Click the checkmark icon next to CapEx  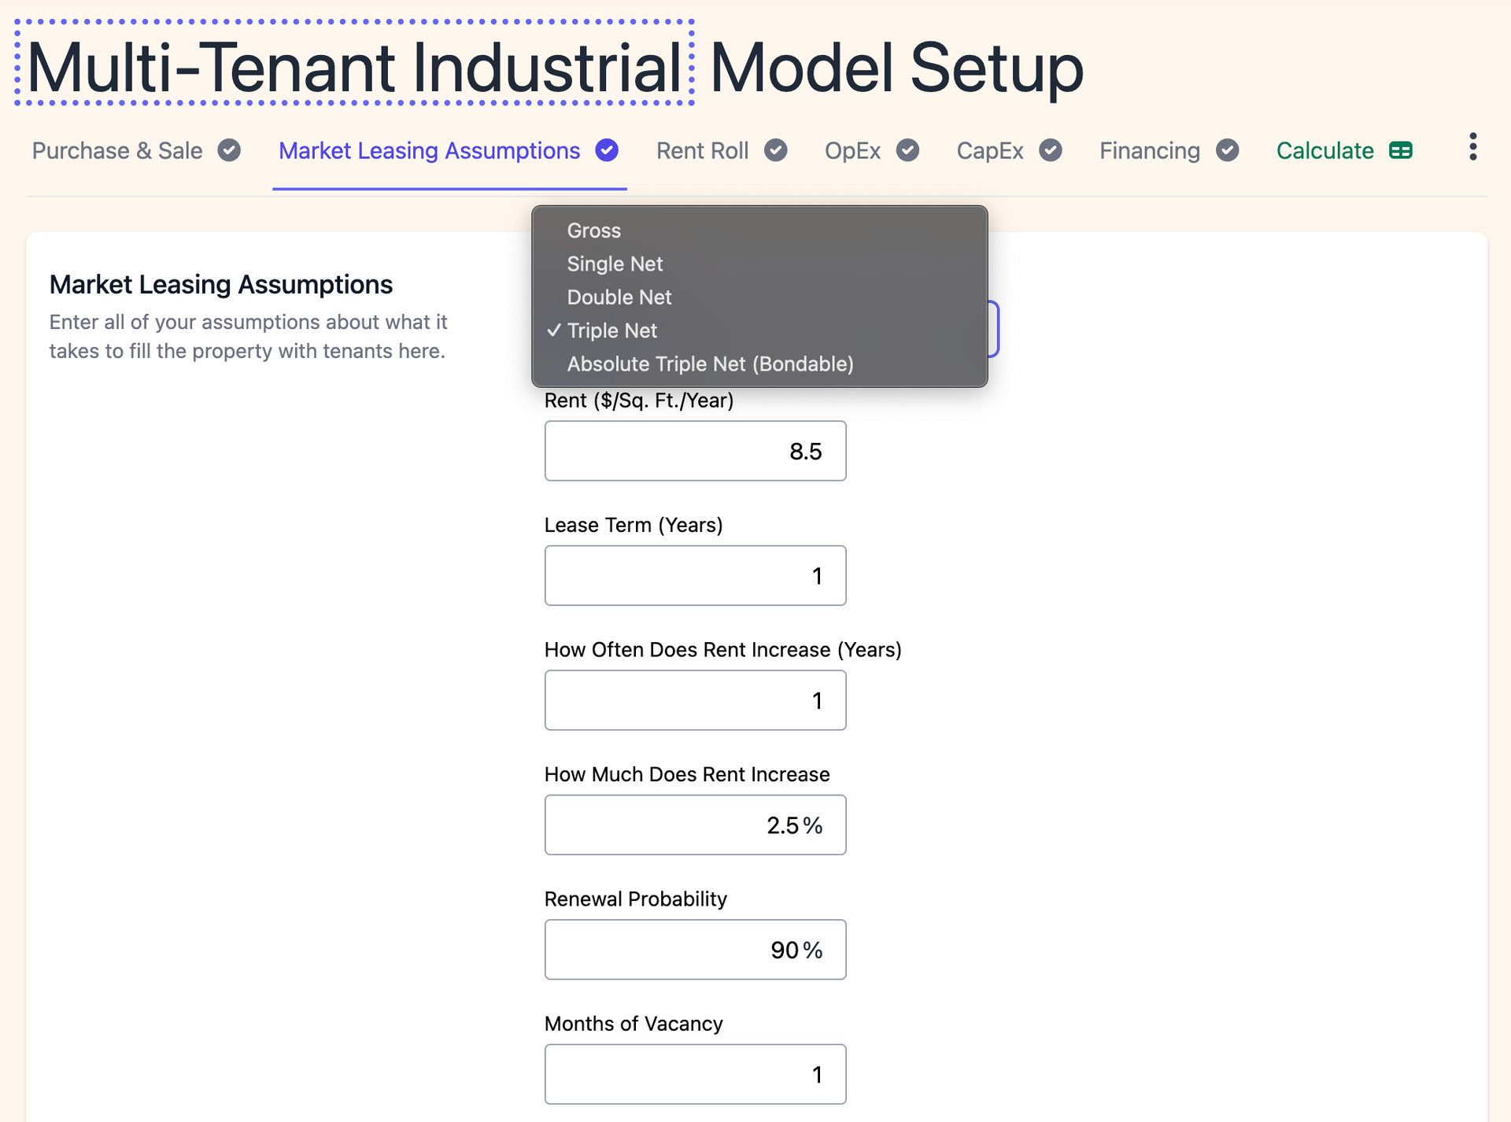[x=1051, y=150]
